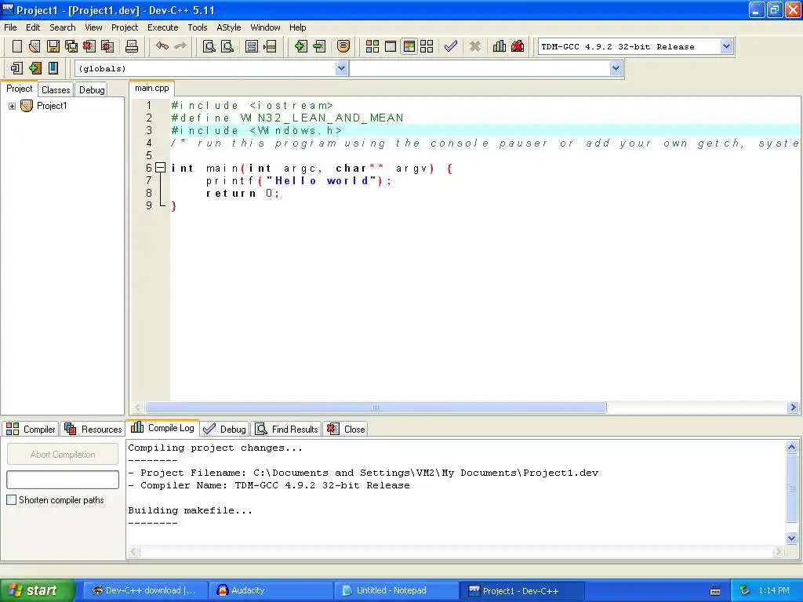Switch to Classes tab in left panel
The width and height of the screenshot is (803, 602).
[56, 89]
